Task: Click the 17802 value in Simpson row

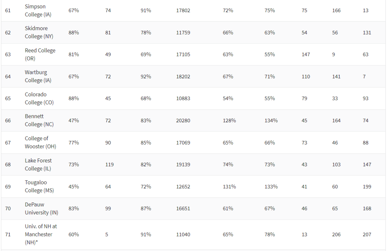Action: (183, 10)
